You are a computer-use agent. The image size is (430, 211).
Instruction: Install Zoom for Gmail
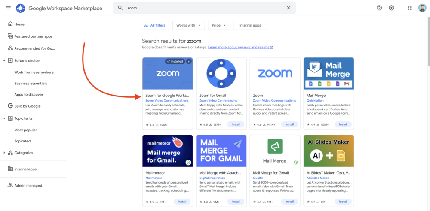pos(236,124)
